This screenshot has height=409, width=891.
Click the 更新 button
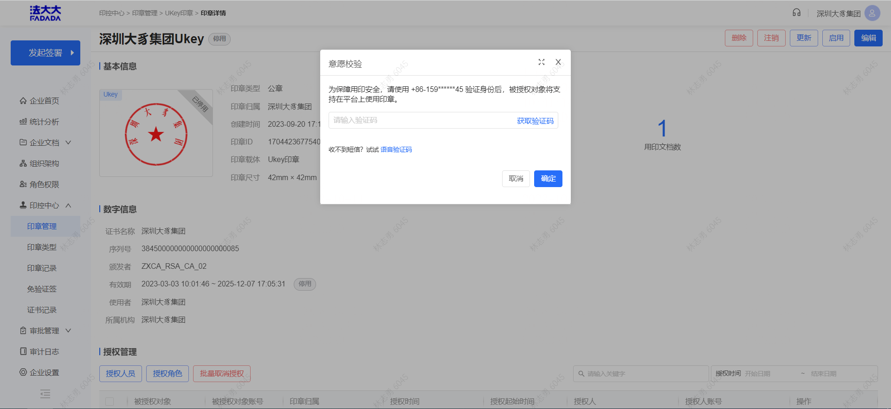[804, 38]
